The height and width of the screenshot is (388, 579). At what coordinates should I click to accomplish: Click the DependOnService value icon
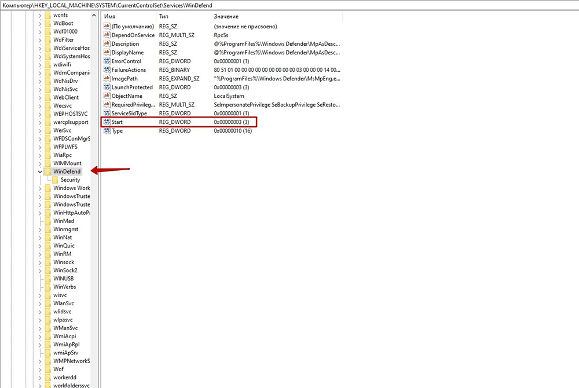pyautogui.click(x=107, y=35)
